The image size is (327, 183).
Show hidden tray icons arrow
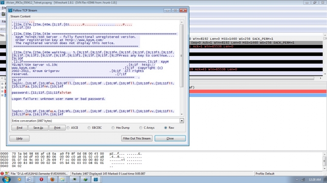(x=297, y=180)
